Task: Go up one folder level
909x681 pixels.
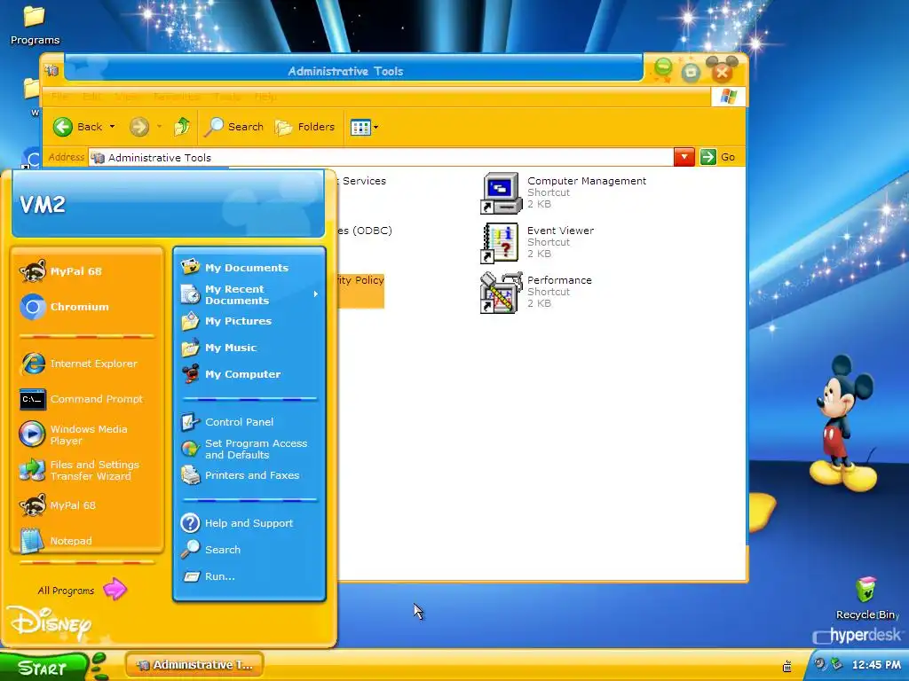Action: [182, 127]
